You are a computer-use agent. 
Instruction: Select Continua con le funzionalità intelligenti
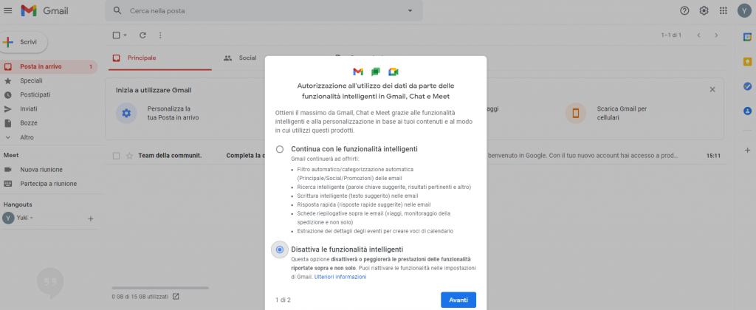280,149
